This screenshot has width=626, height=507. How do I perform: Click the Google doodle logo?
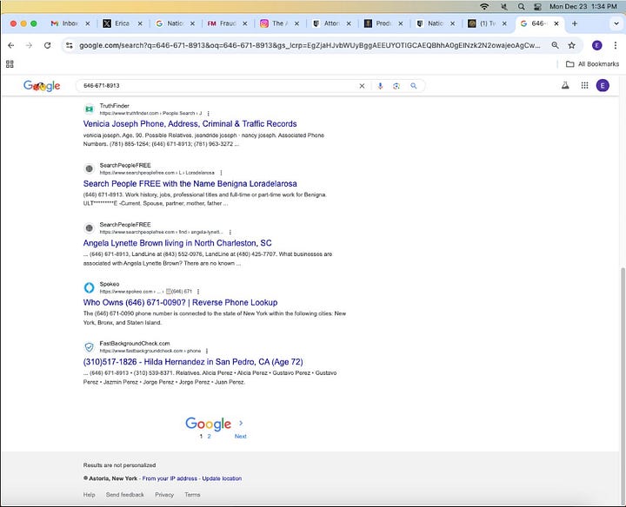click(x=42, y=86)
